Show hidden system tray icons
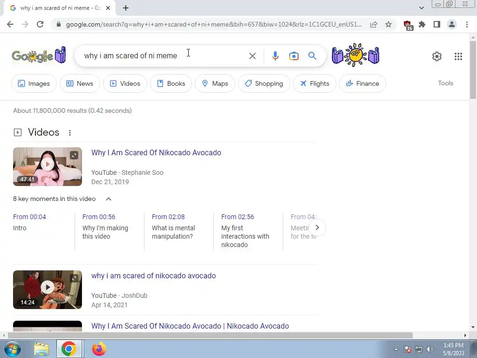This screenshot has width=477, height=358. point(396,349)
